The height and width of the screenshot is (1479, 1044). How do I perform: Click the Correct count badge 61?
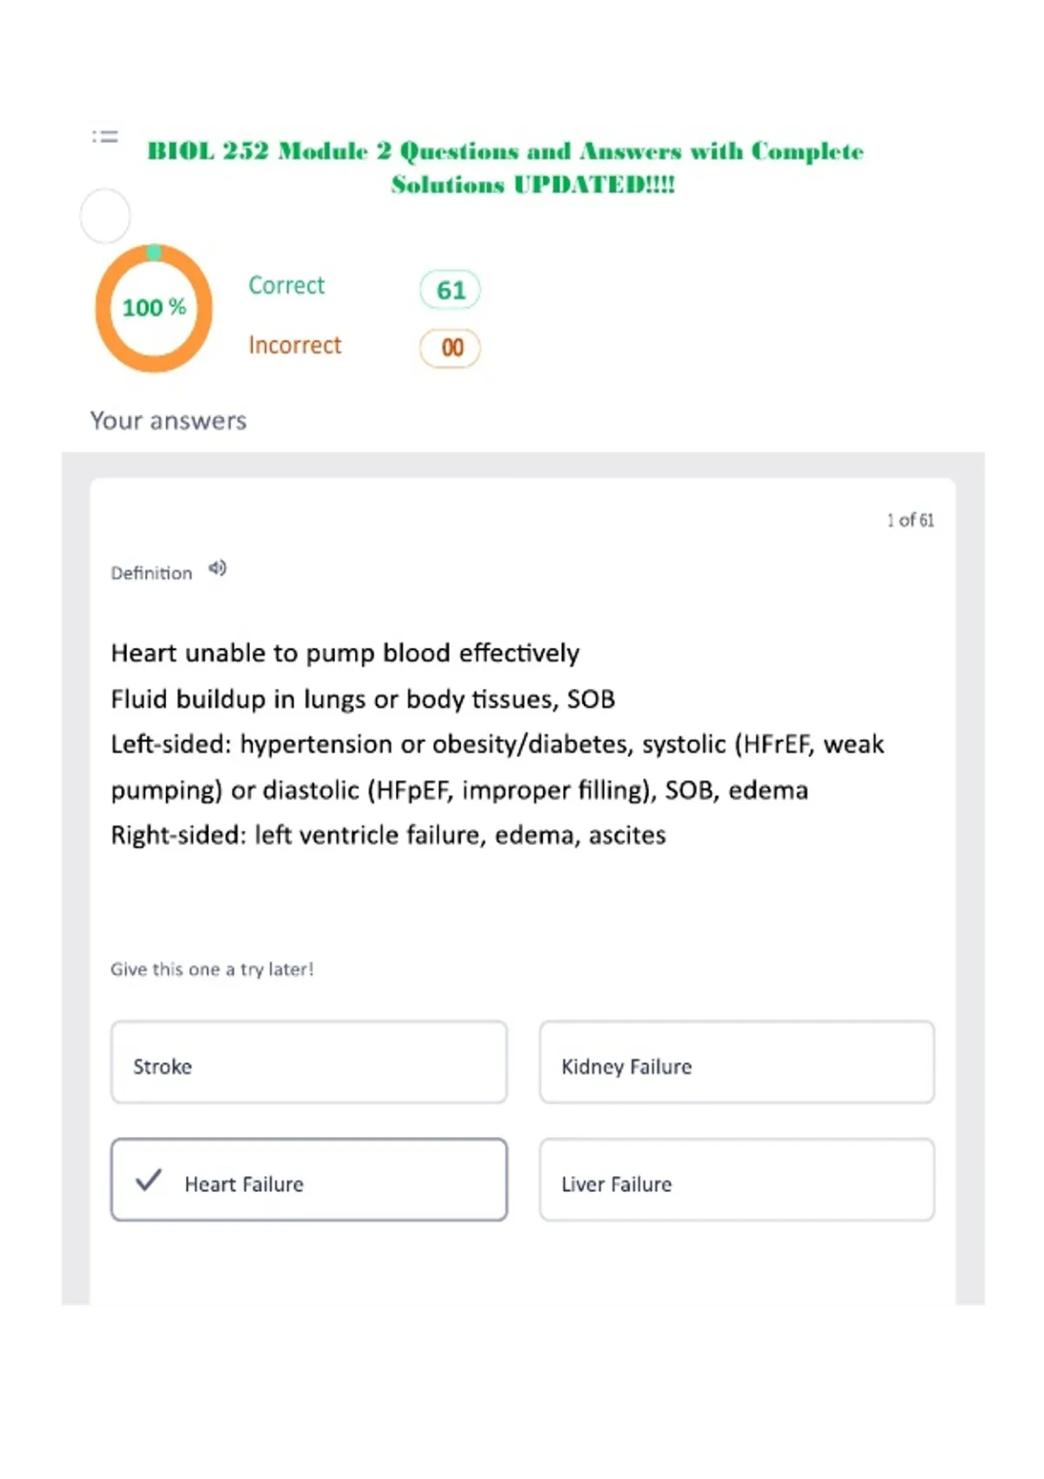(x=451, y=290)
